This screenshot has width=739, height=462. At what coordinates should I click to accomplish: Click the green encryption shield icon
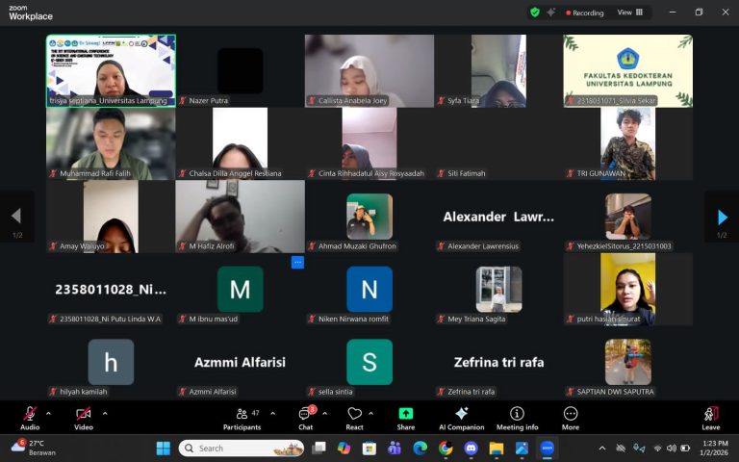pos(535,13)
